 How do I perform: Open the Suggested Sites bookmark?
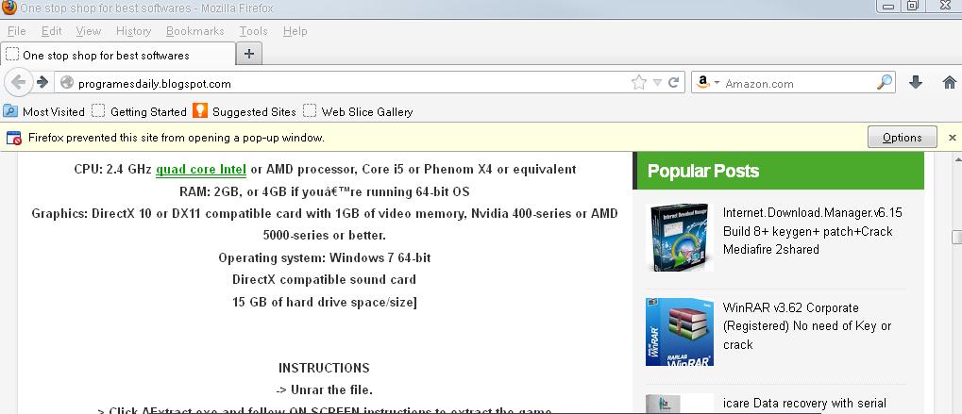[245, 111]
